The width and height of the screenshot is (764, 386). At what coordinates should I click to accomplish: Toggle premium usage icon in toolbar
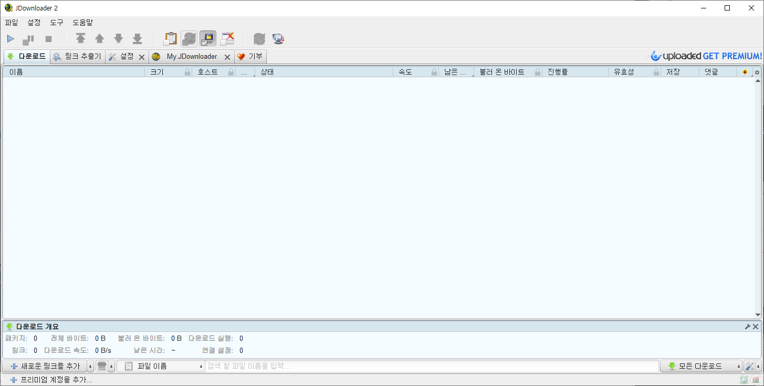point(208,39)
